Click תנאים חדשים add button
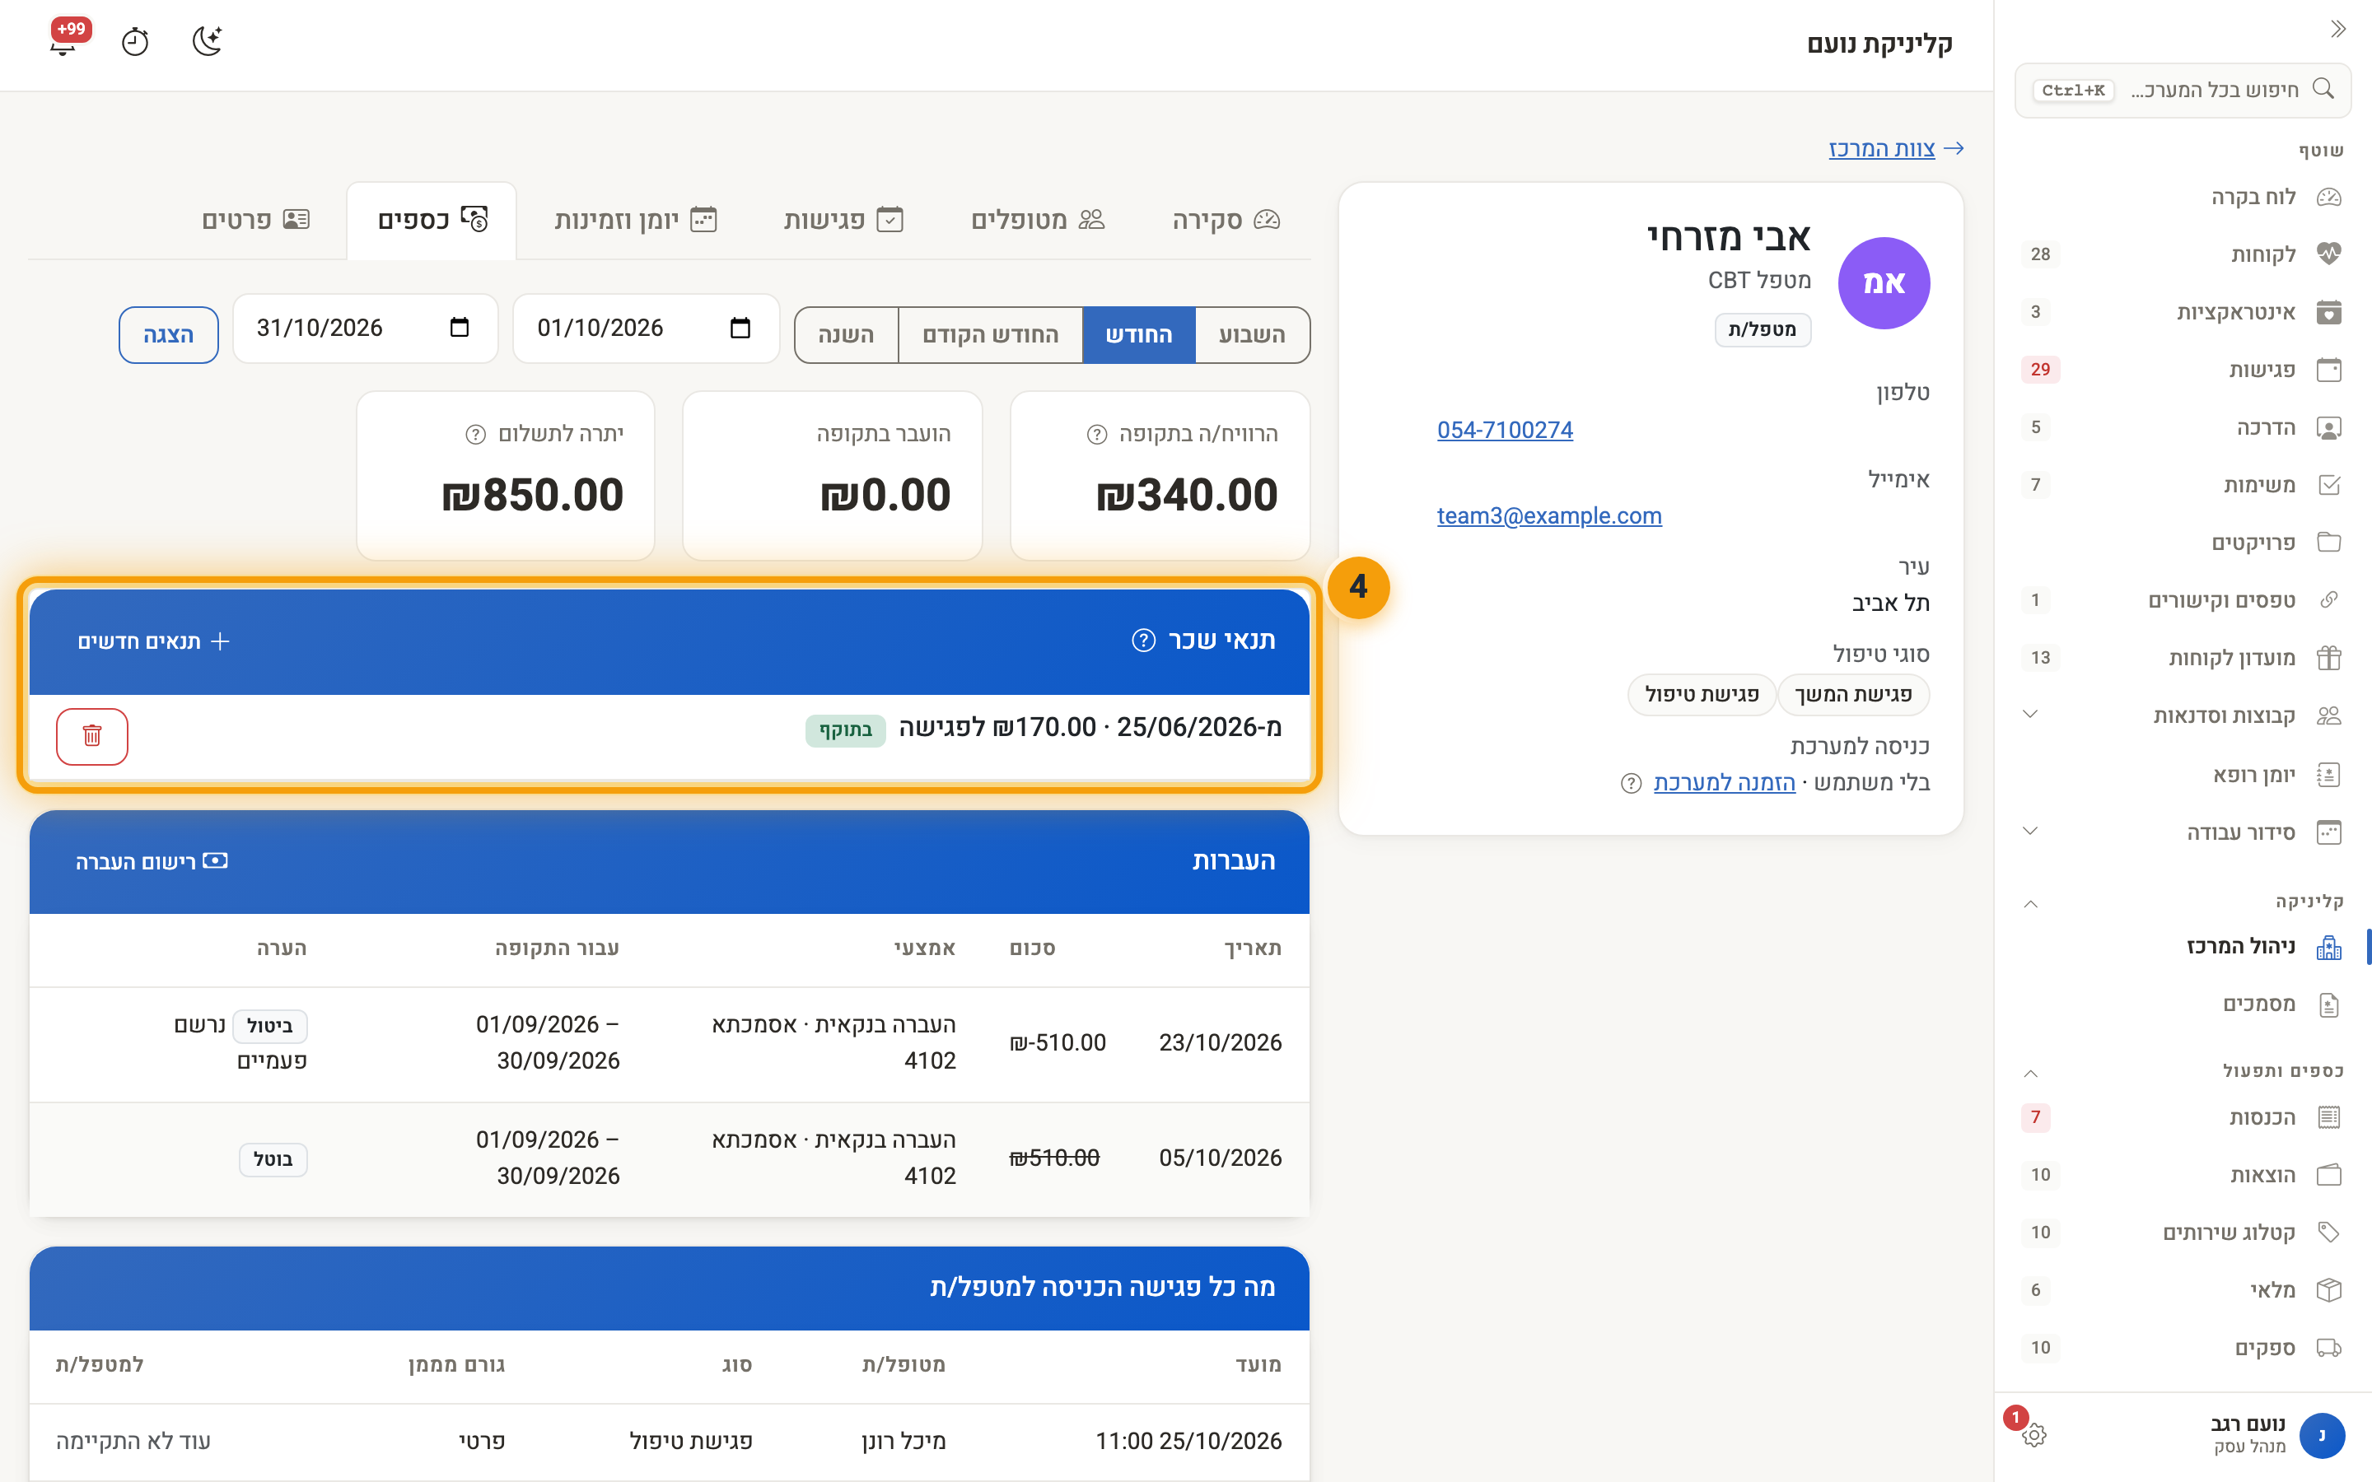The height and width of the screenshot is (1482, 2372). coord(153,641)
